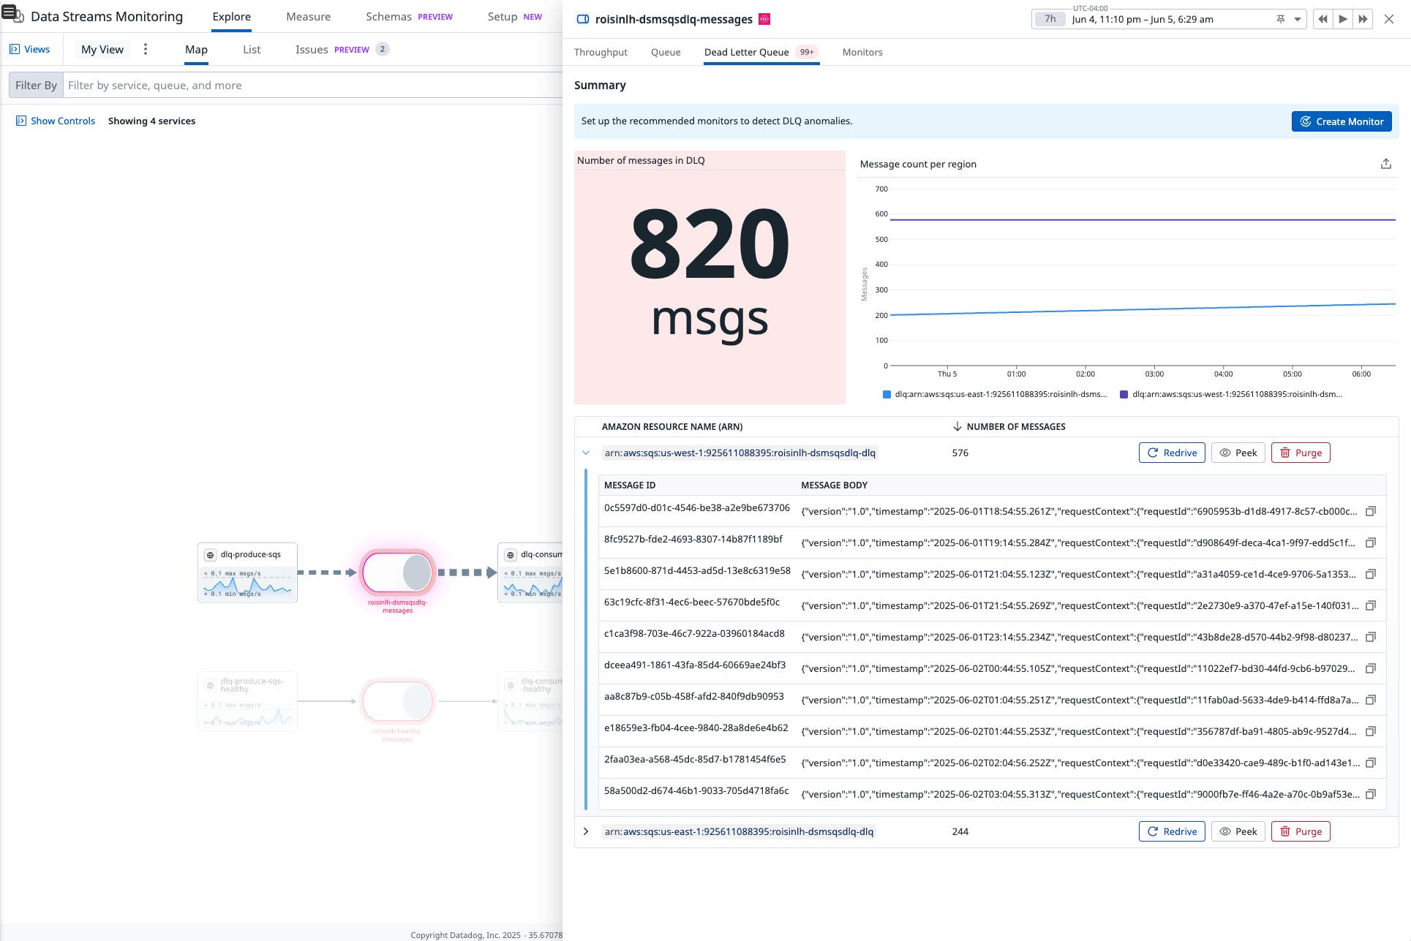1411x941 pixels.
Task: Expand the us-east-1 DLQ ARN row
Action: (585, 831)
